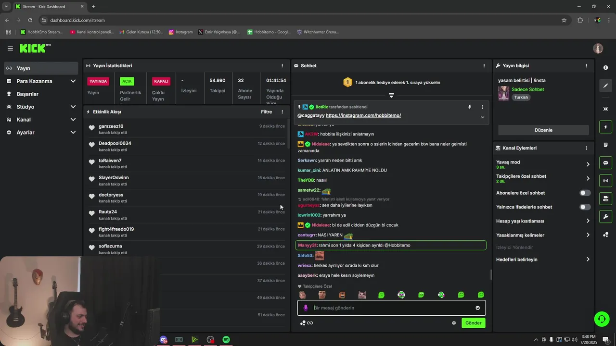Click the Turkish language tag
The image size is (616, 346).
521,98
